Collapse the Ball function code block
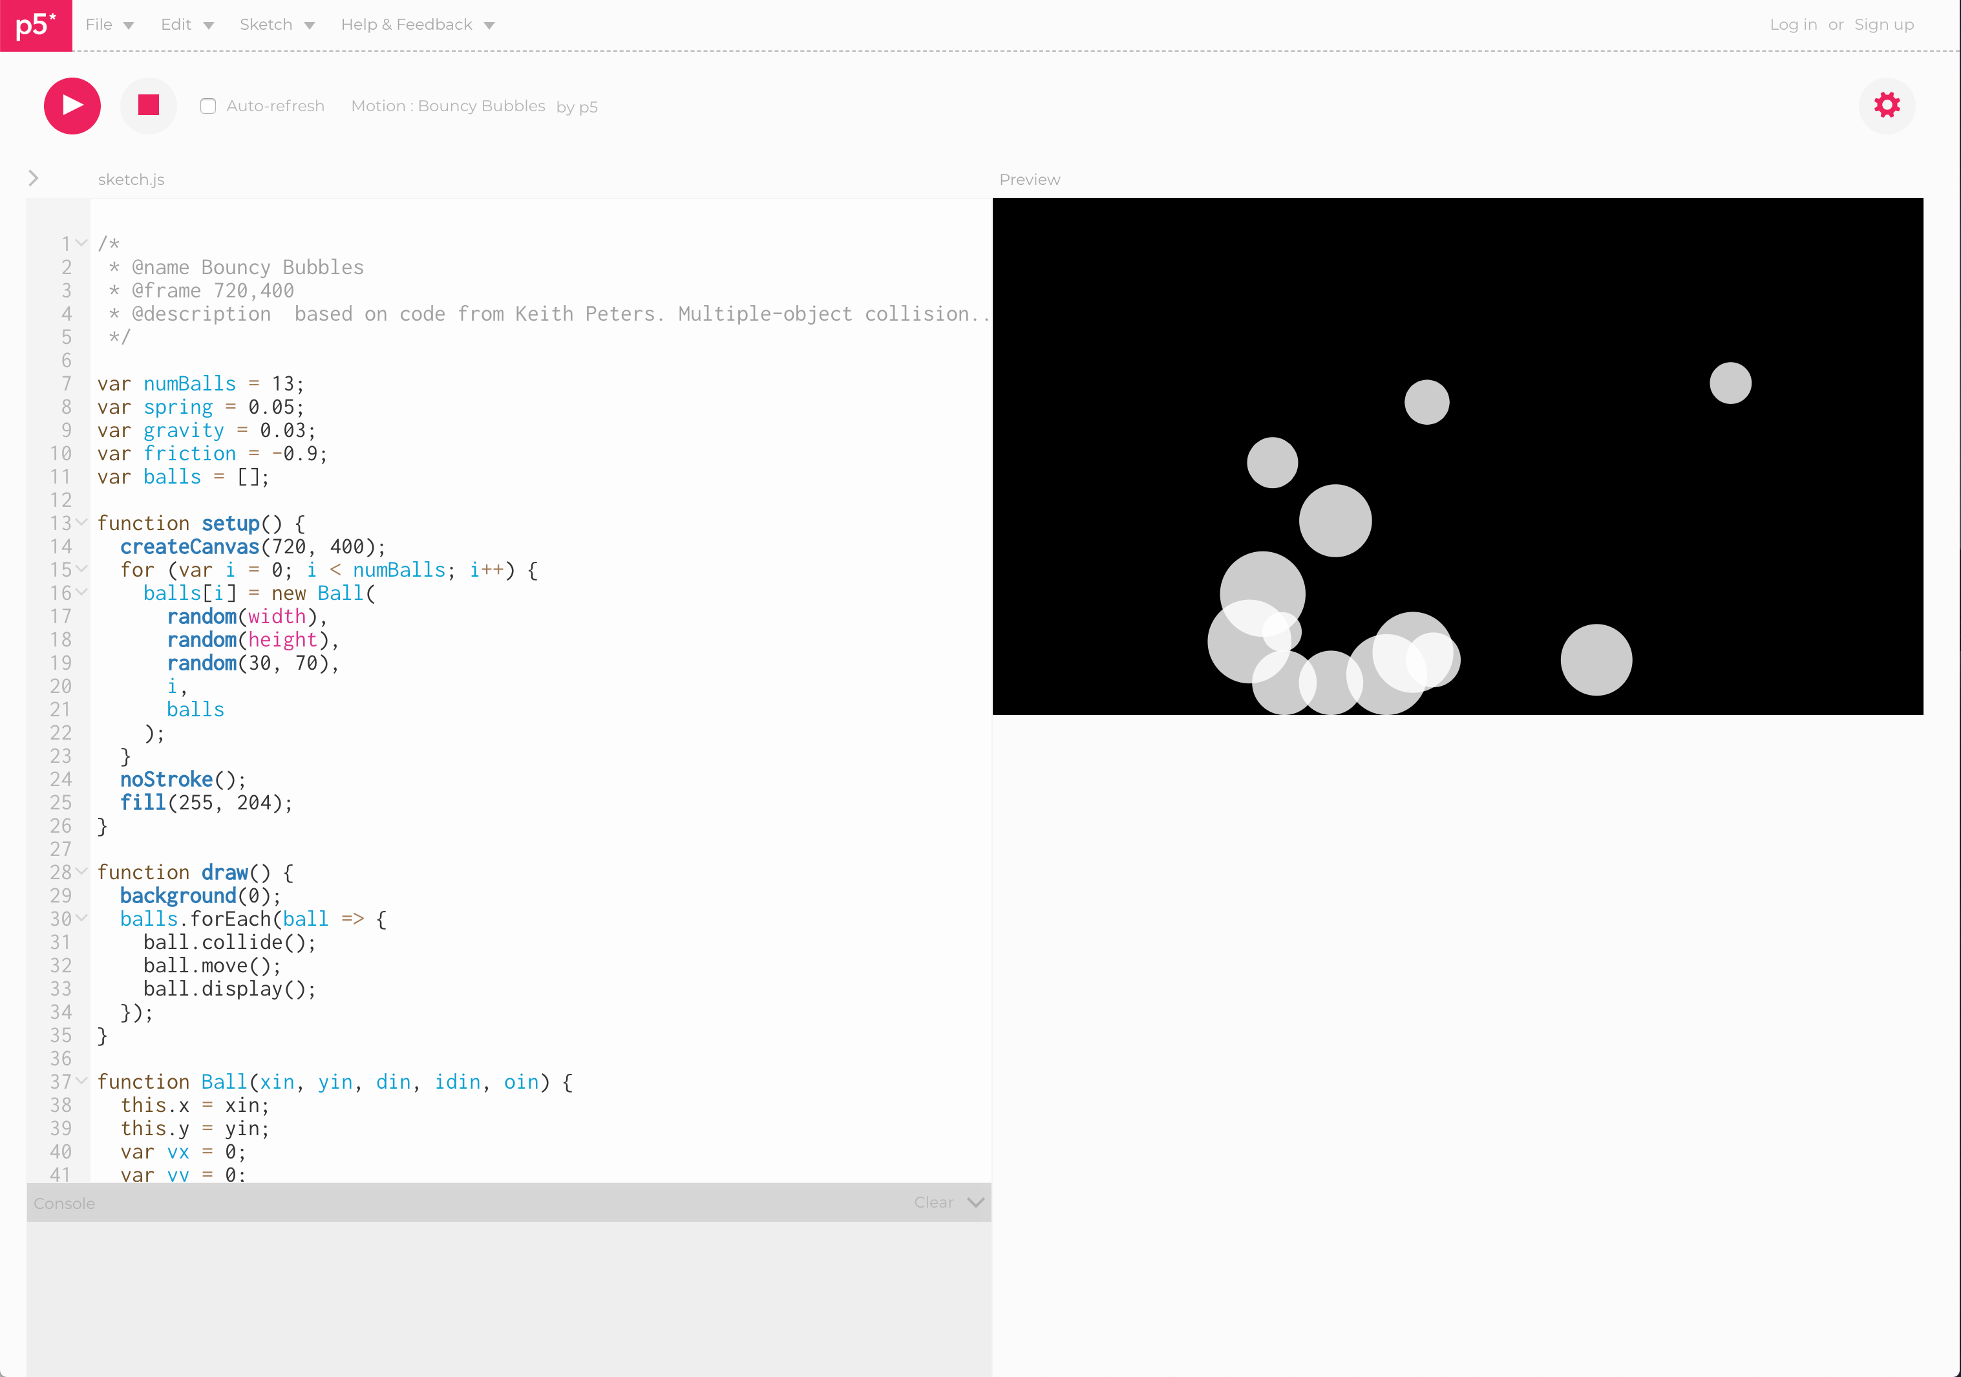This screenshot has height=1377, width=1961. click(81, 1082)
